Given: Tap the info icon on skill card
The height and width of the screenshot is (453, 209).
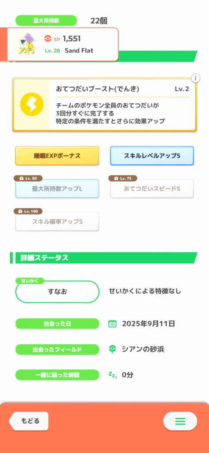Looking at the screenshot, I should click(195, 78).
